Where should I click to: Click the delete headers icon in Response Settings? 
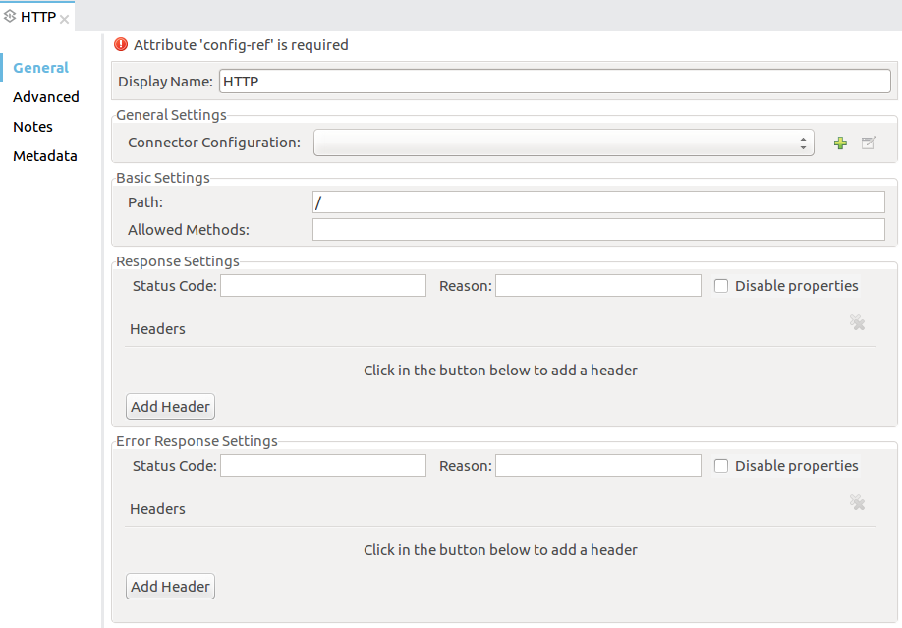click(x=857, y=322)
